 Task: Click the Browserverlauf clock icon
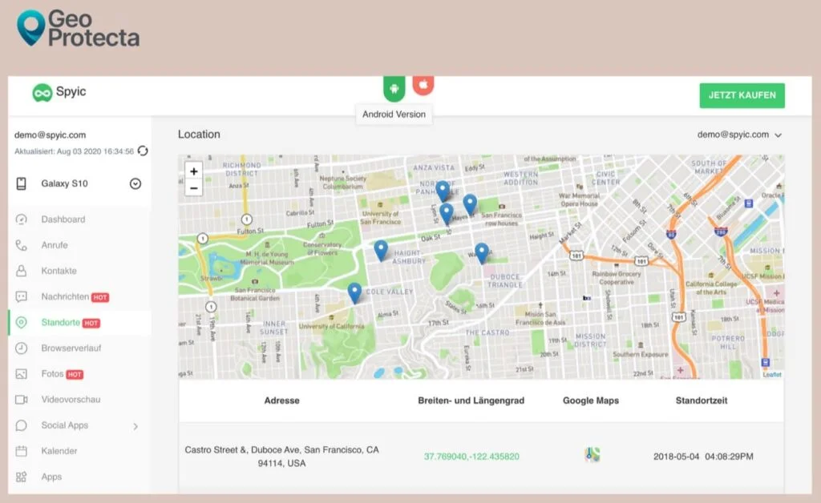point(21,348)
